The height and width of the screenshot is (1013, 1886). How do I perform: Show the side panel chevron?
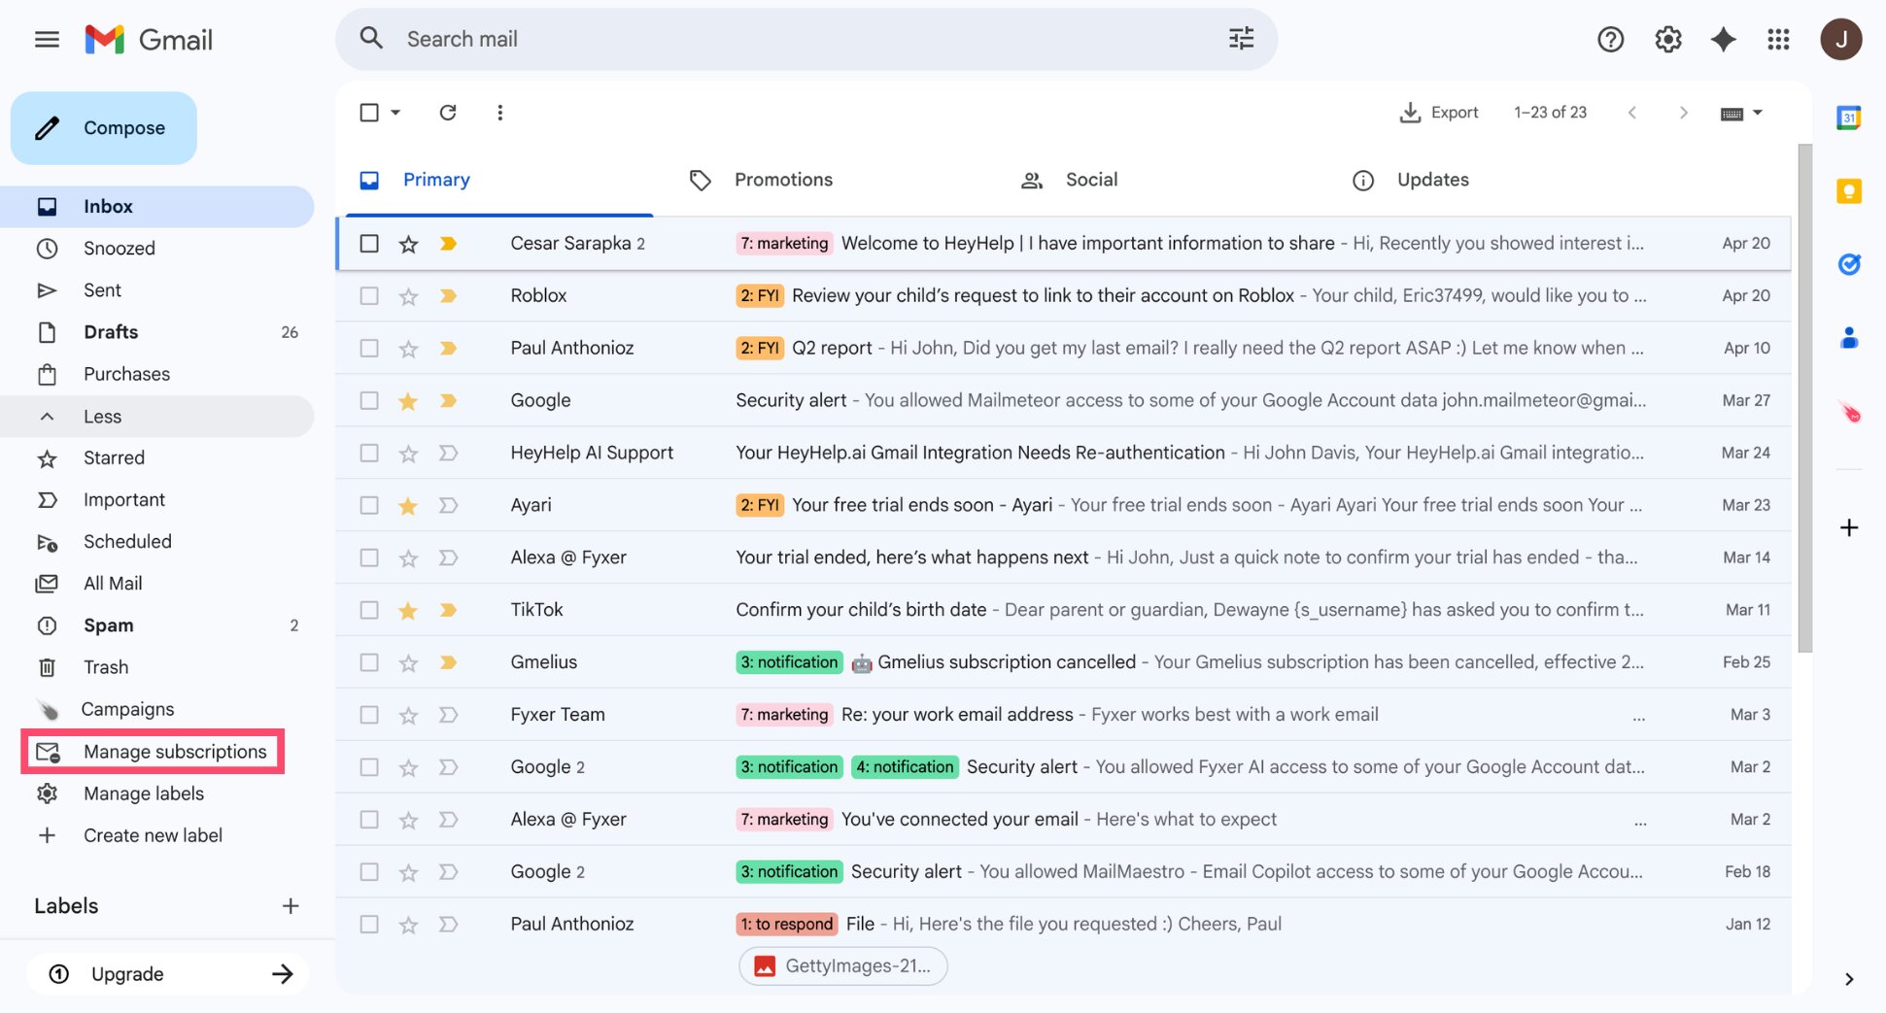(x=1848, y=979)
